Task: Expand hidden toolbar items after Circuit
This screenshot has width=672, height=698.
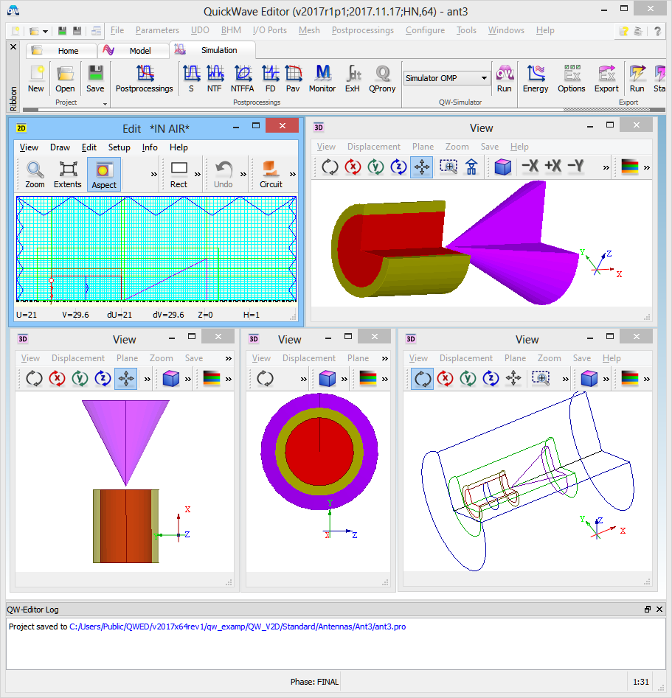Action: coord(293,175)
